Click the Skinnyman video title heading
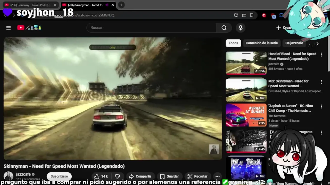Viewport: 330px width, 185px height. click(64, 166)
